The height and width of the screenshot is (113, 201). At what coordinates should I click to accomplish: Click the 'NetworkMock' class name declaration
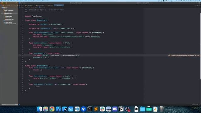(x=42, y=66)
